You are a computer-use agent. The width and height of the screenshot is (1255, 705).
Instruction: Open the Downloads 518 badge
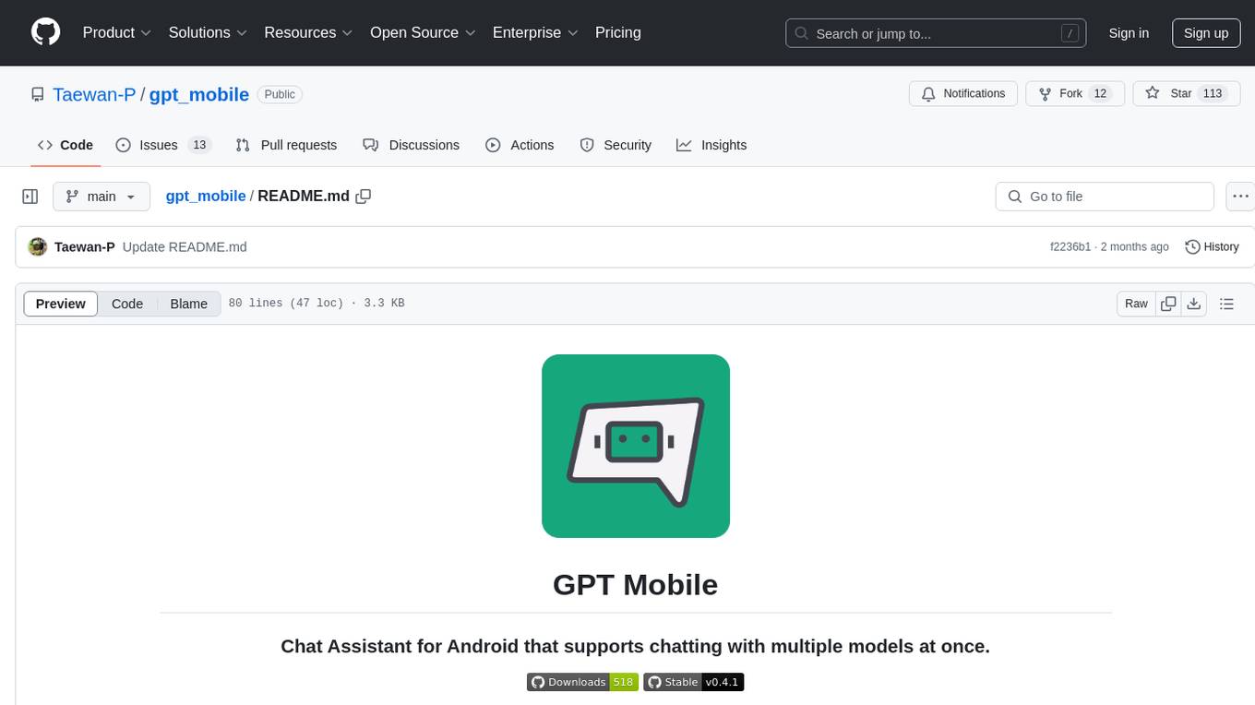pos(582,682)
